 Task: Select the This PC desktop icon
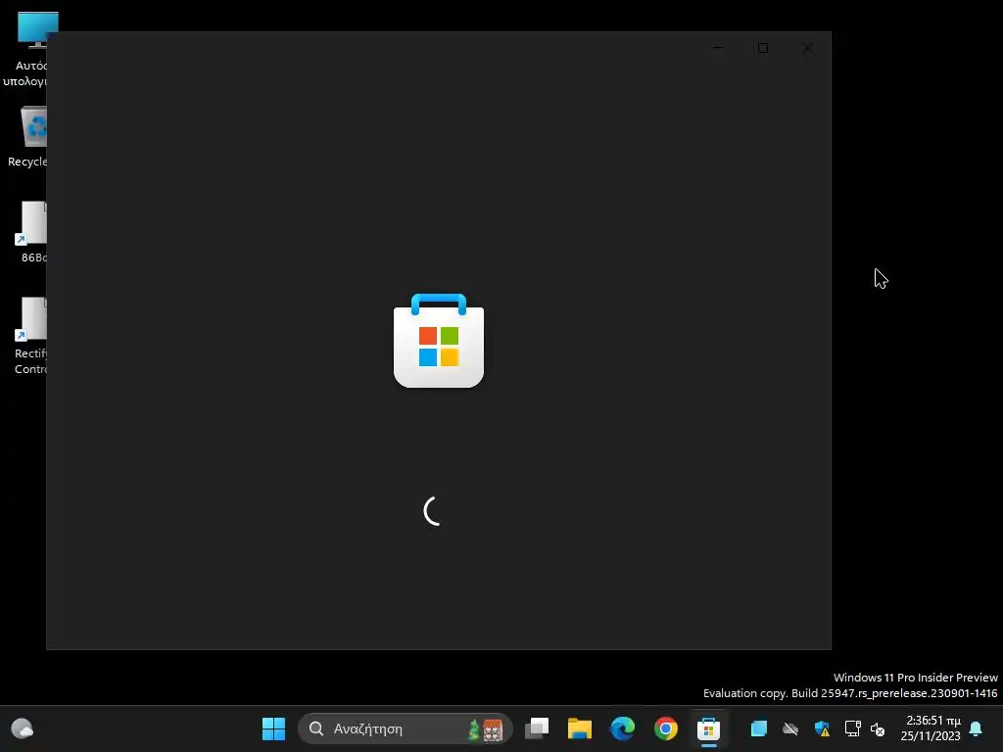(28, 49)
